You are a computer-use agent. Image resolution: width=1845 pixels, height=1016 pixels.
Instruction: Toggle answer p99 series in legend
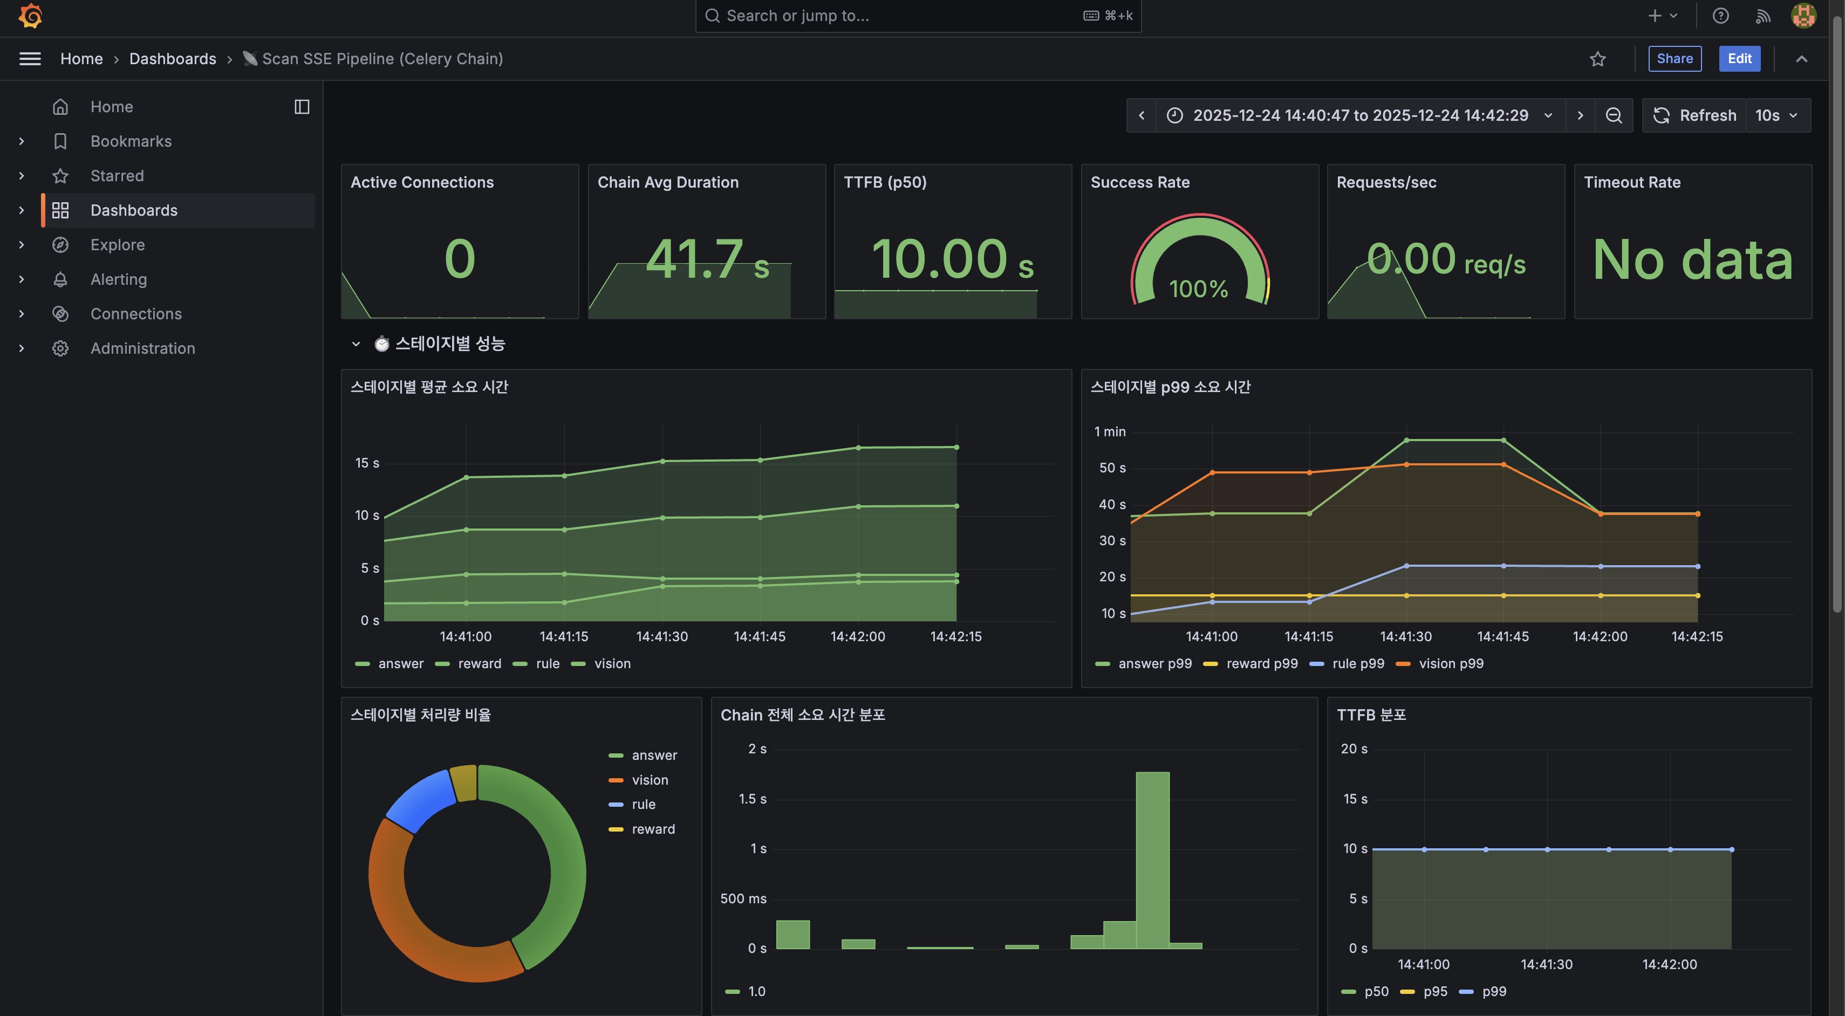[1154, 664]
